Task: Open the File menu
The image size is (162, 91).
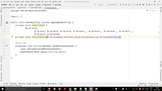Action: [x=5, y=2]
